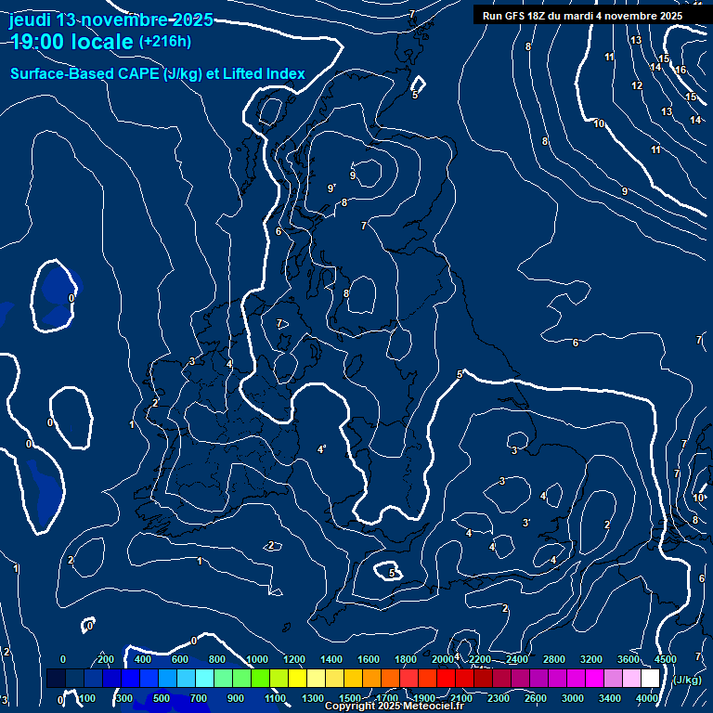
Task: Click the '1600' legend label
Action: pos(369,659)
